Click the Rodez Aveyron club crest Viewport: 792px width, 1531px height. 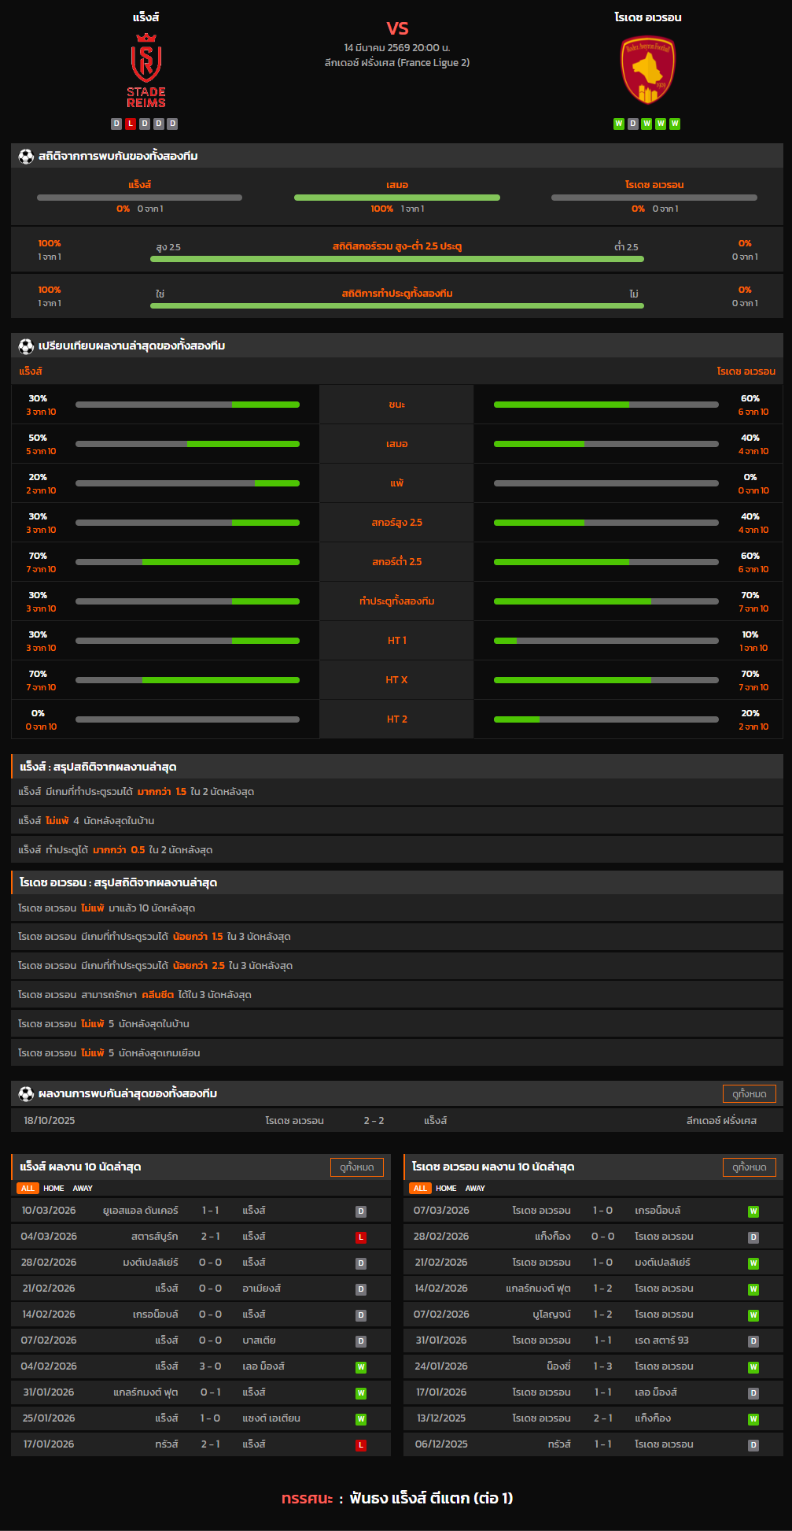pyautogui.click(x=647, y=71)
